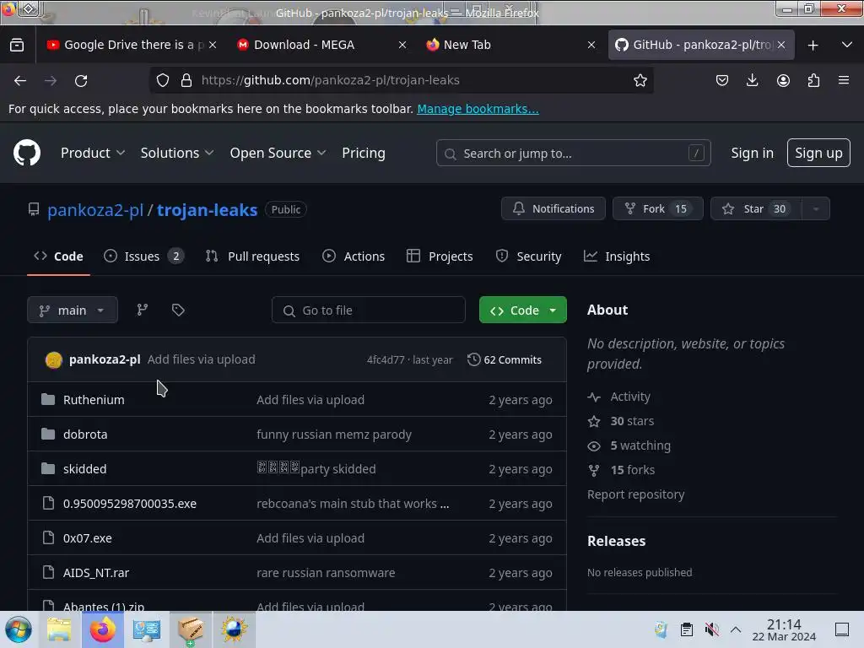864x648 pixels.
Task: Open the Pull requests tab
Action: [252, 256]
